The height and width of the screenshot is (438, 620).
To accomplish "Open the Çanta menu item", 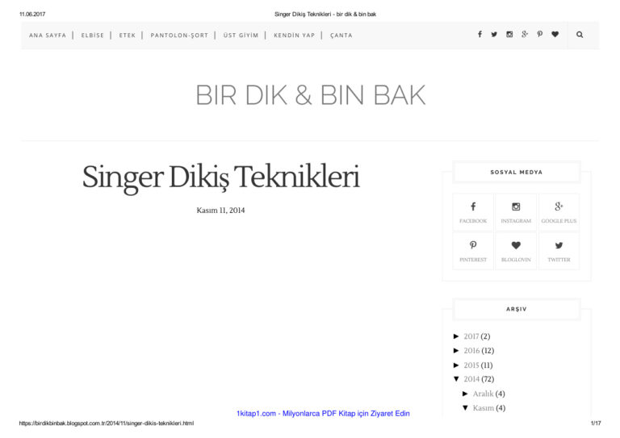I will point(341,35).
